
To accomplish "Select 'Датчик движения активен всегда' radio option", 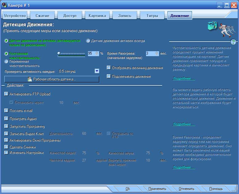I will click(88, 41).
